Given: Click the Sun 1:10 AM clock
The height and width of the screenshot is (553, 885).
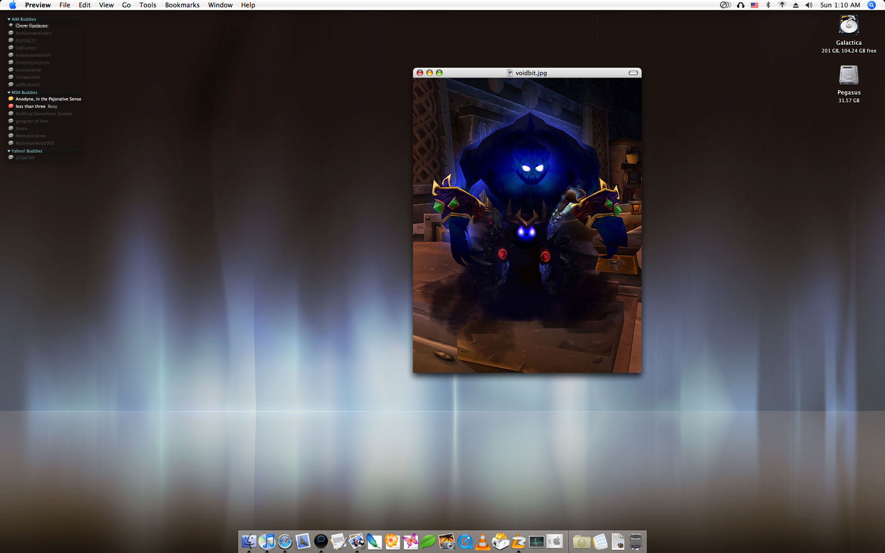Looking at the screenshot, I should pyautogui.click(x=840, y=5).
